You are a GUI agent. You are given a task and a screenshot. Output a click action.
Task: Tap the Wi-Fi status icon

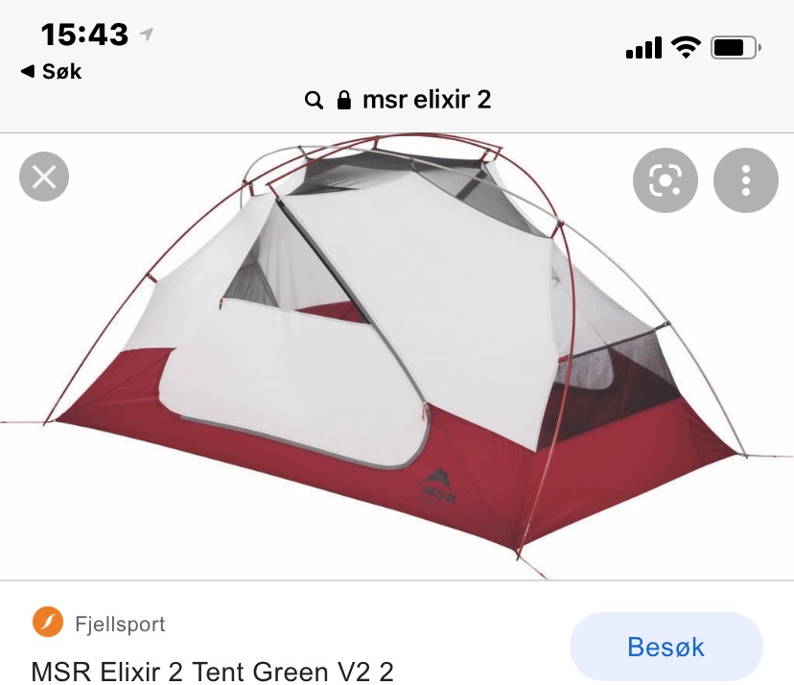(686, 47)
